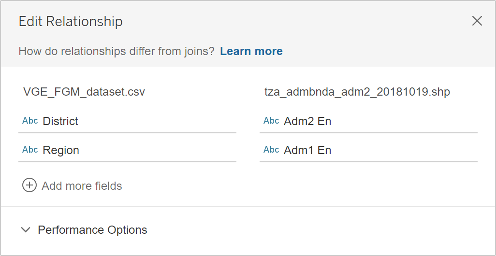
Task: Click the VGE_FGM_dataset.csv table name
Action: (84, 92)
